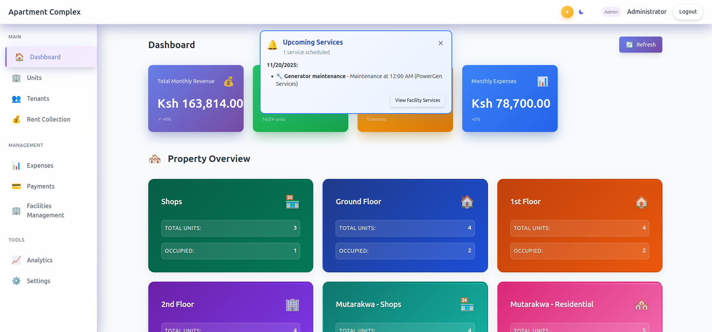This screenshot has height=332, width=712.
Task: Click the Rent Collection money bag icon
Action: click(16, 119)
